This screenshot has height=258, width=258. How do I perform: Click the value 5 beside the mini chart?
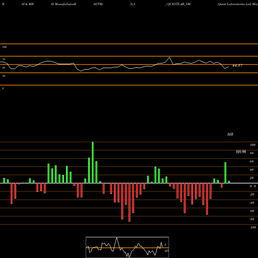[x=165, y=245]
